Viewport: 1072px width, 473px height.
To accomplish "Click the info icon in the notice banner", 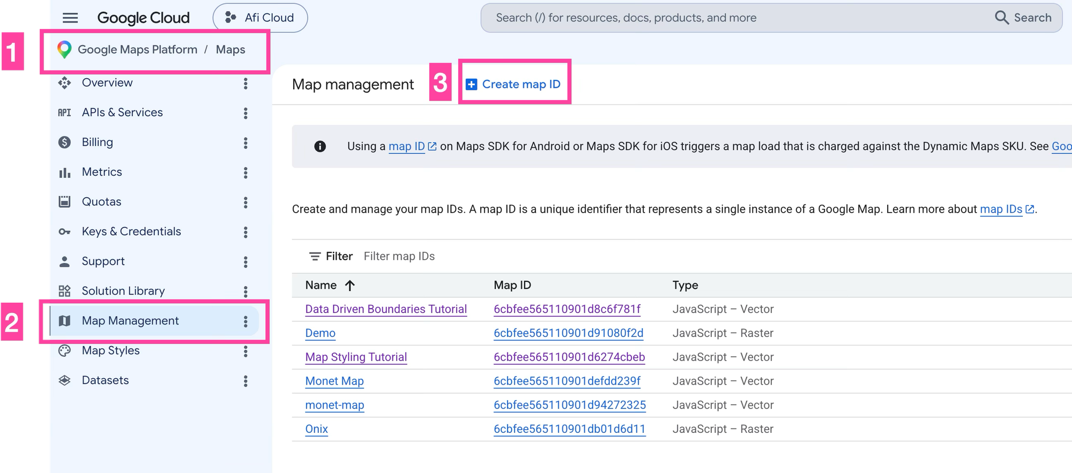I will tap(320, 146).
